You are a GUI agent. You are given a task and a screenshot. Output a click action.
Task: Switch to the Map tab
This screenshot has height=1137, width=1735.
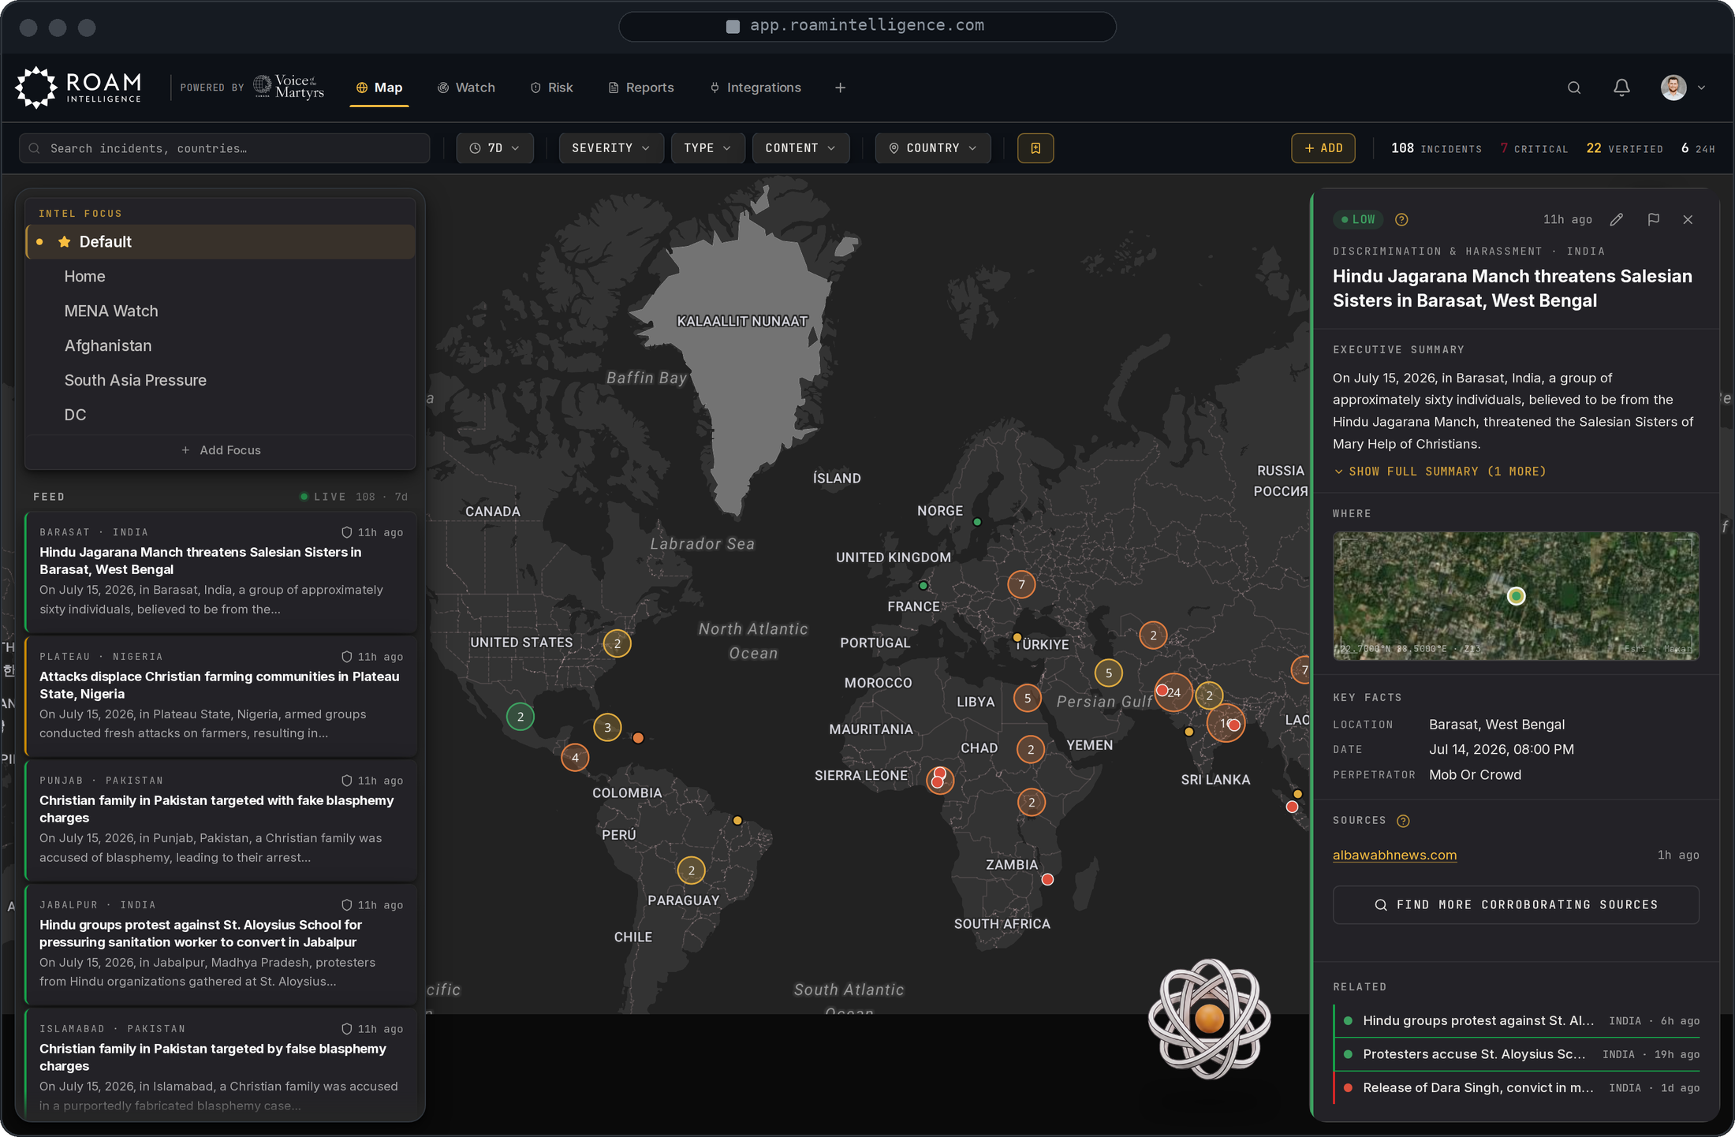(x=379, y=88)
